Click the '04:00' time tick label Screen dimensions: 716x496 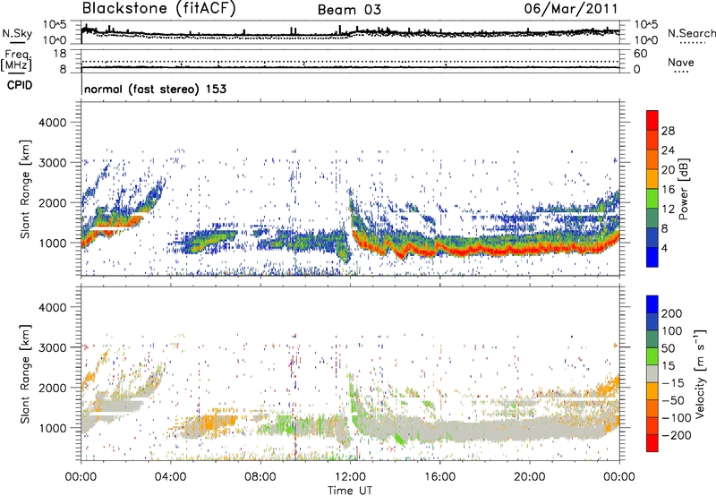pos(170,477)
